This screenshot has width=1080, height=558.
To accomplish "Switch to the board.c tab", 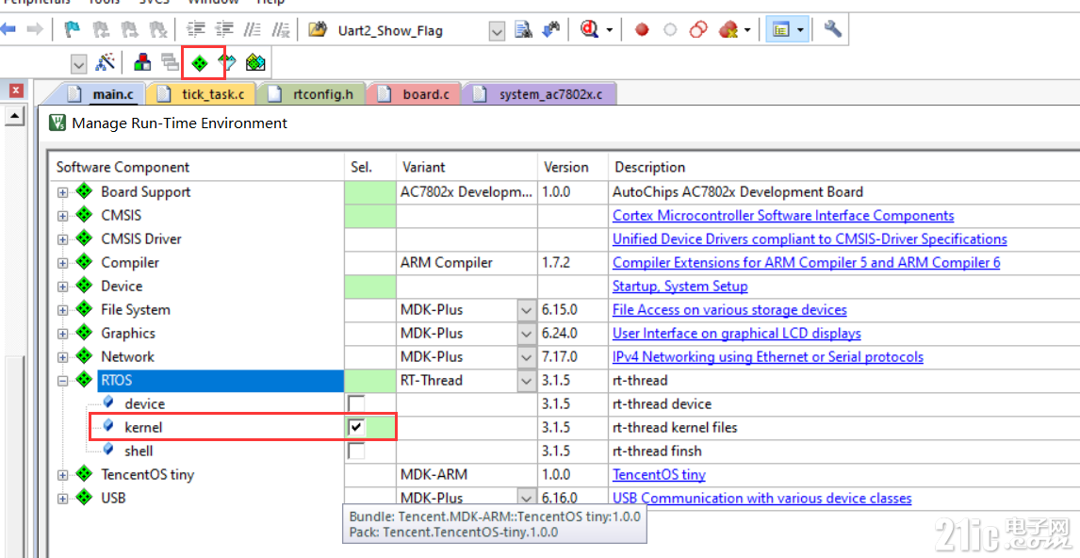I will tap(416, 93).
